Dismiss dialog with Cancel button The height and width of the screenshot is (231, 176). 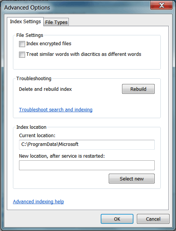[x=153, y=219]
